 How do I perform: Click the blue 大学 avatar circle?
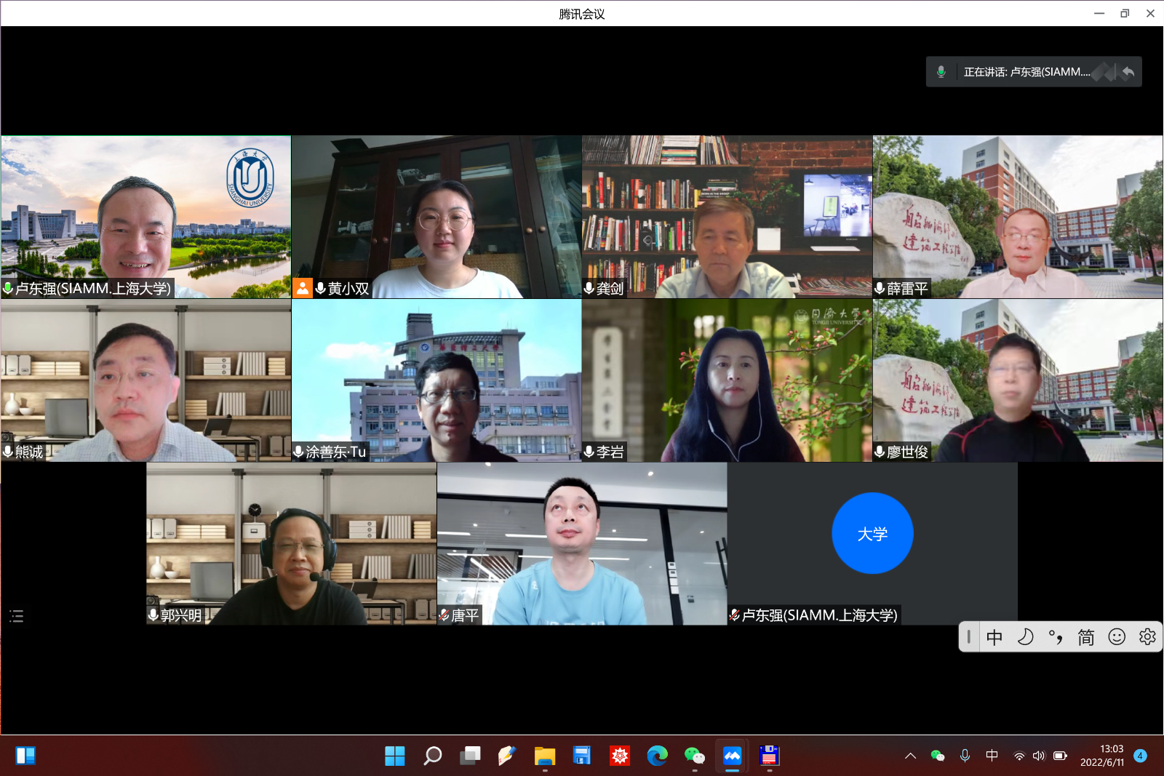tap(872, 533)
